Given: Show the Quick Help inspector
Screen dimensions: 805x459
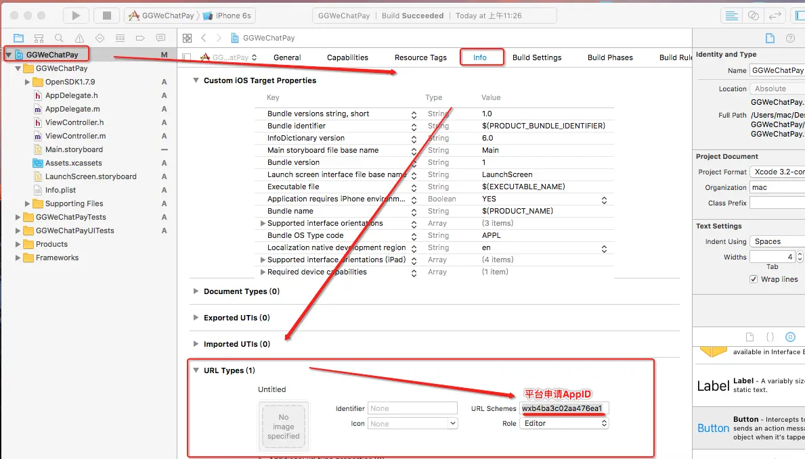Looking at the screenshot, I should tap(791, 38).
